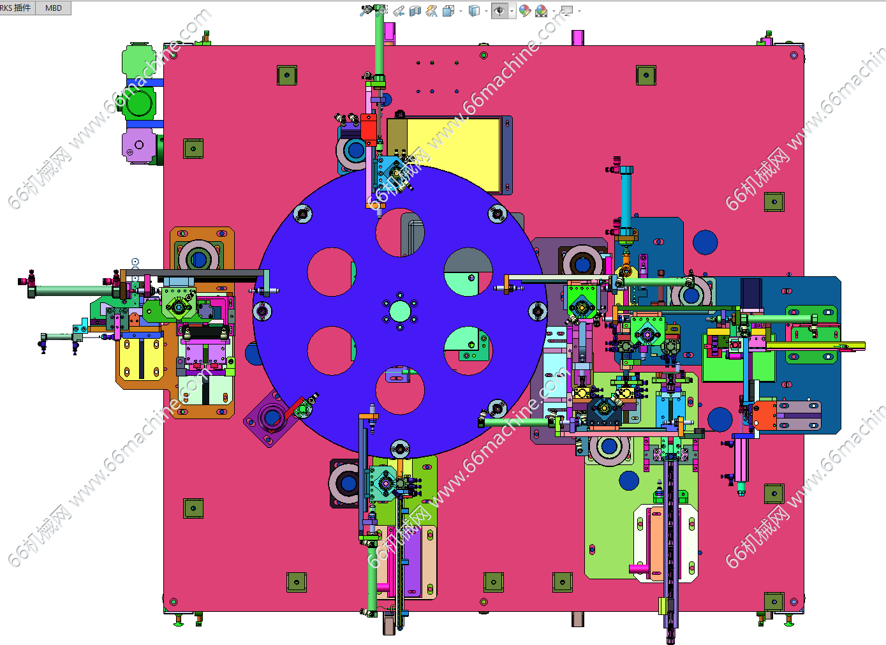This screenshot has height=645, width=886.
Task: Open the SOLIDWORKS 插件 tab
Action: 17,8
